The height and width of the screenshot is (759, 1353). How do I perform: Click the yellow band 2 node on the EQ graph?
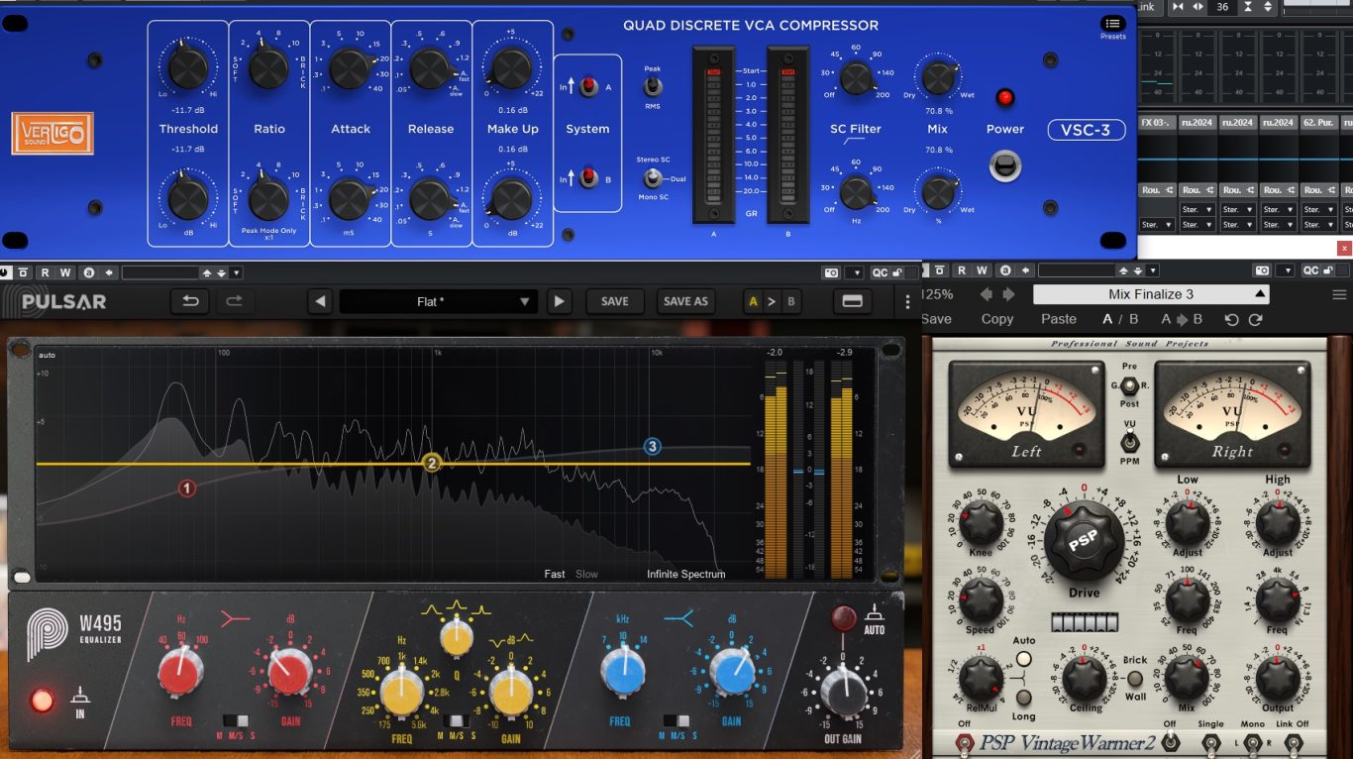click(431, 463)
